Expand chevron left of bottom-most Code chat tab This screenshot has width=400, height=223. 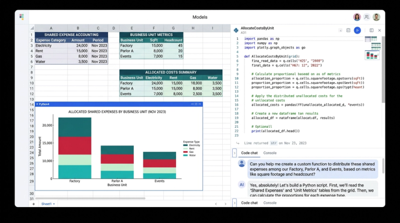(234, 203)
